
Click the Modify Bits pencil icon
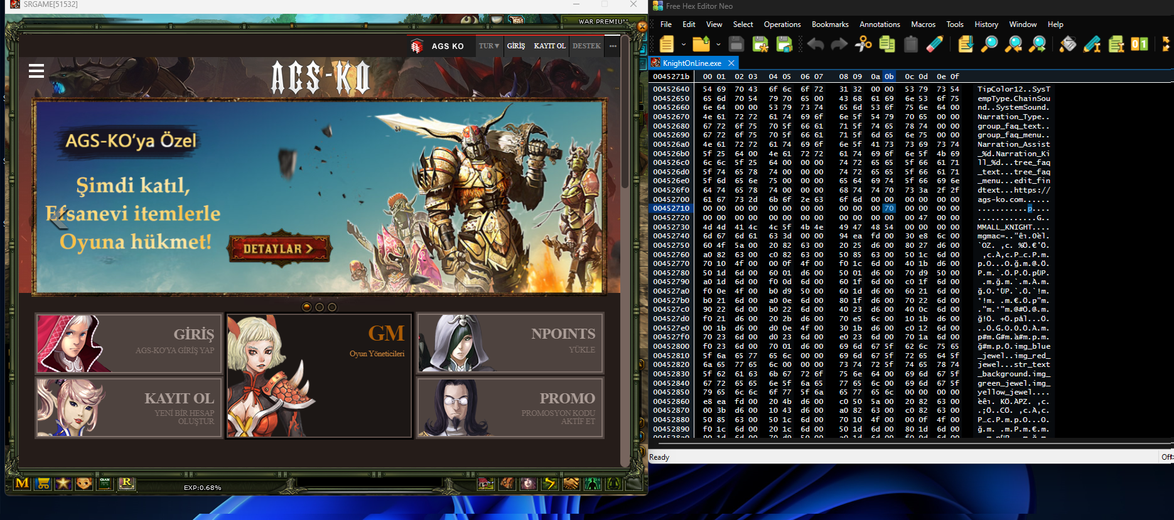[x=1092, y=44]
